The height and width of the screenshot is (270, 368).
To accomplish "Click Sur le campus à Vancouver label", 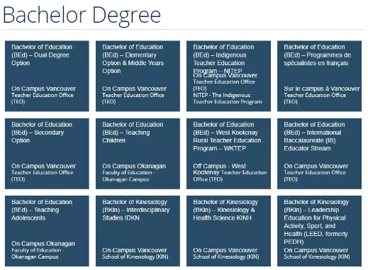I will pyautogui.click(x=322, y=89).
